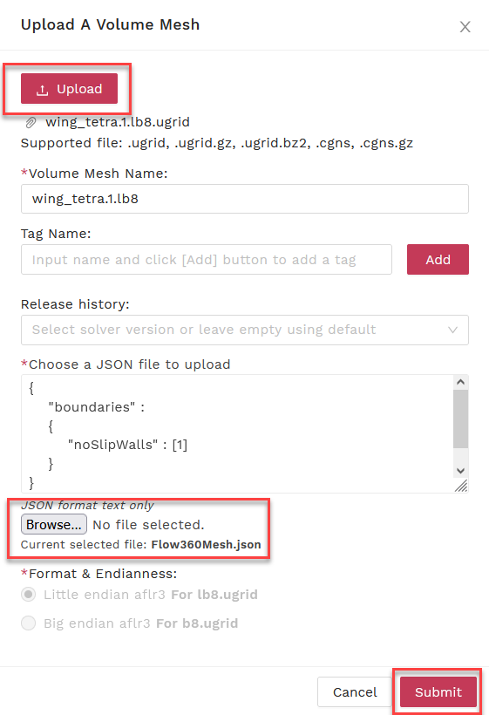Open the attached wing_tetra.1.lb8.ugrid file entry
This screenshot has width=489, height=715.
click(x=117, y=122)
